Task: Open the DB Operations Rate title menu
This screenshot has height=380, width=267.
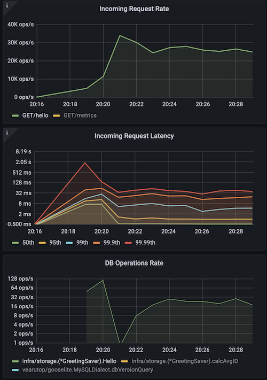Action: (134, 263)
